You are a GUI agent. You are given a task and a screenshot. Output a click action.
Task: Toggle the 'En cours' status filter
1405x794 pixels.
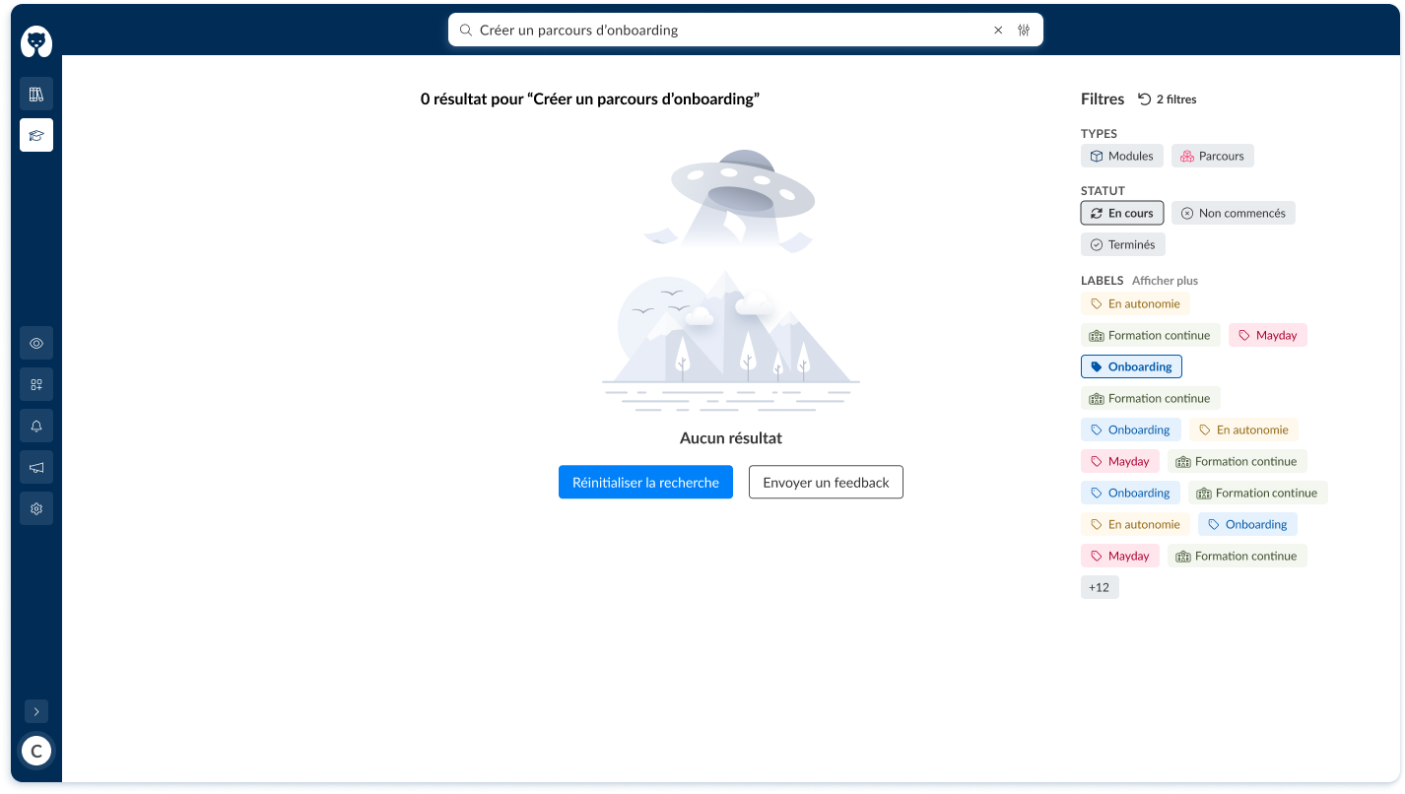pos(1121,213)
